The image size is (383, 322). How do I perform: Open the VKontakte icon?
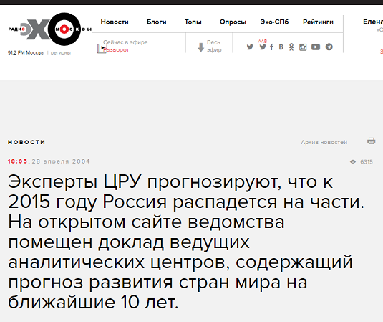[281, 47]
